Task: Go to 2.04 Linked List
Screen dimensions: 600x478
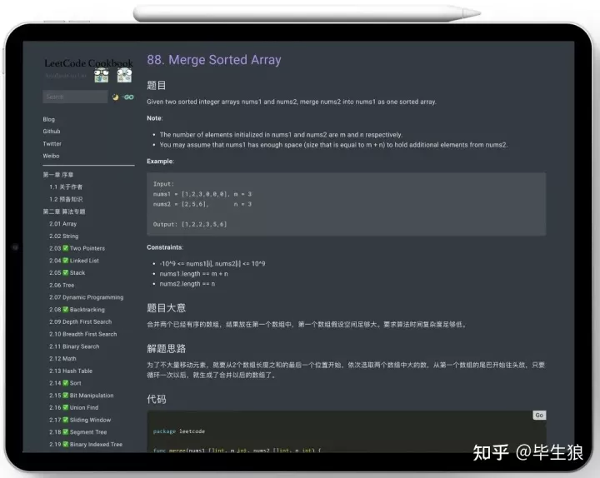Action: (x=74, y=261)
